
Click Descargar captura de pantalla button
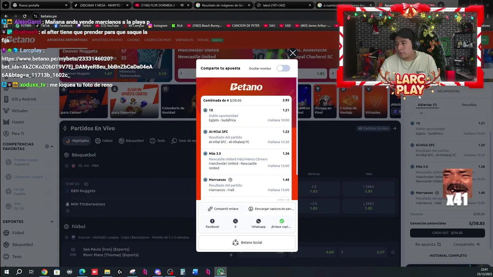tap(271, 209)
